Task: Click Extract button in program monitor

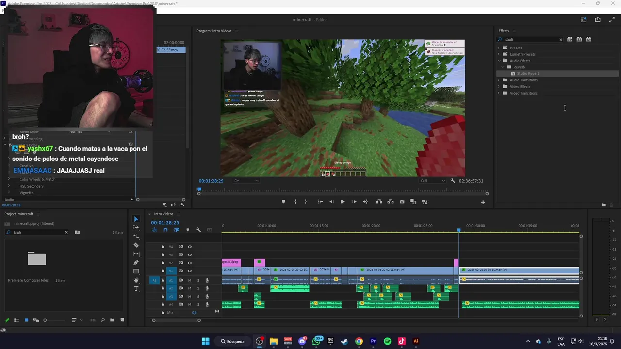Action: [x=391, y=202]
